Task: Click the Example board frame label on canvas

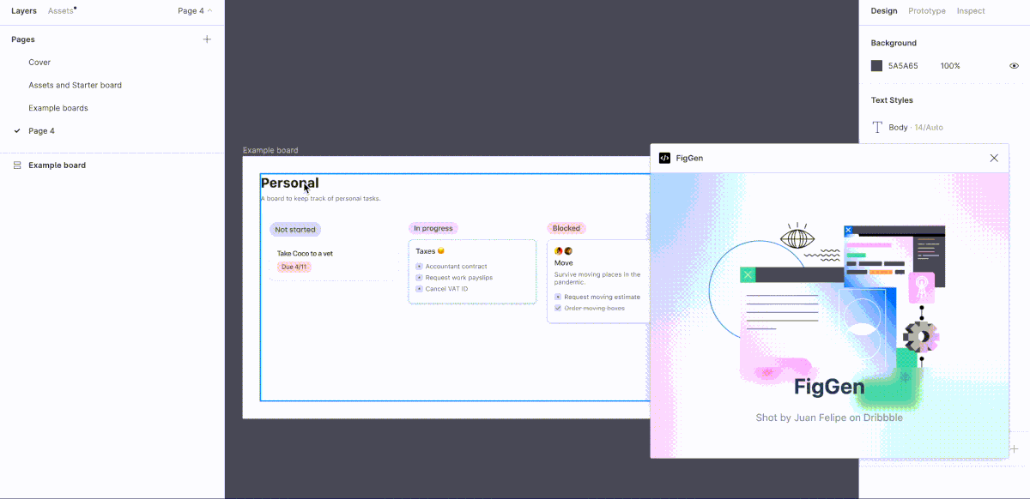Action: point(270,150)
